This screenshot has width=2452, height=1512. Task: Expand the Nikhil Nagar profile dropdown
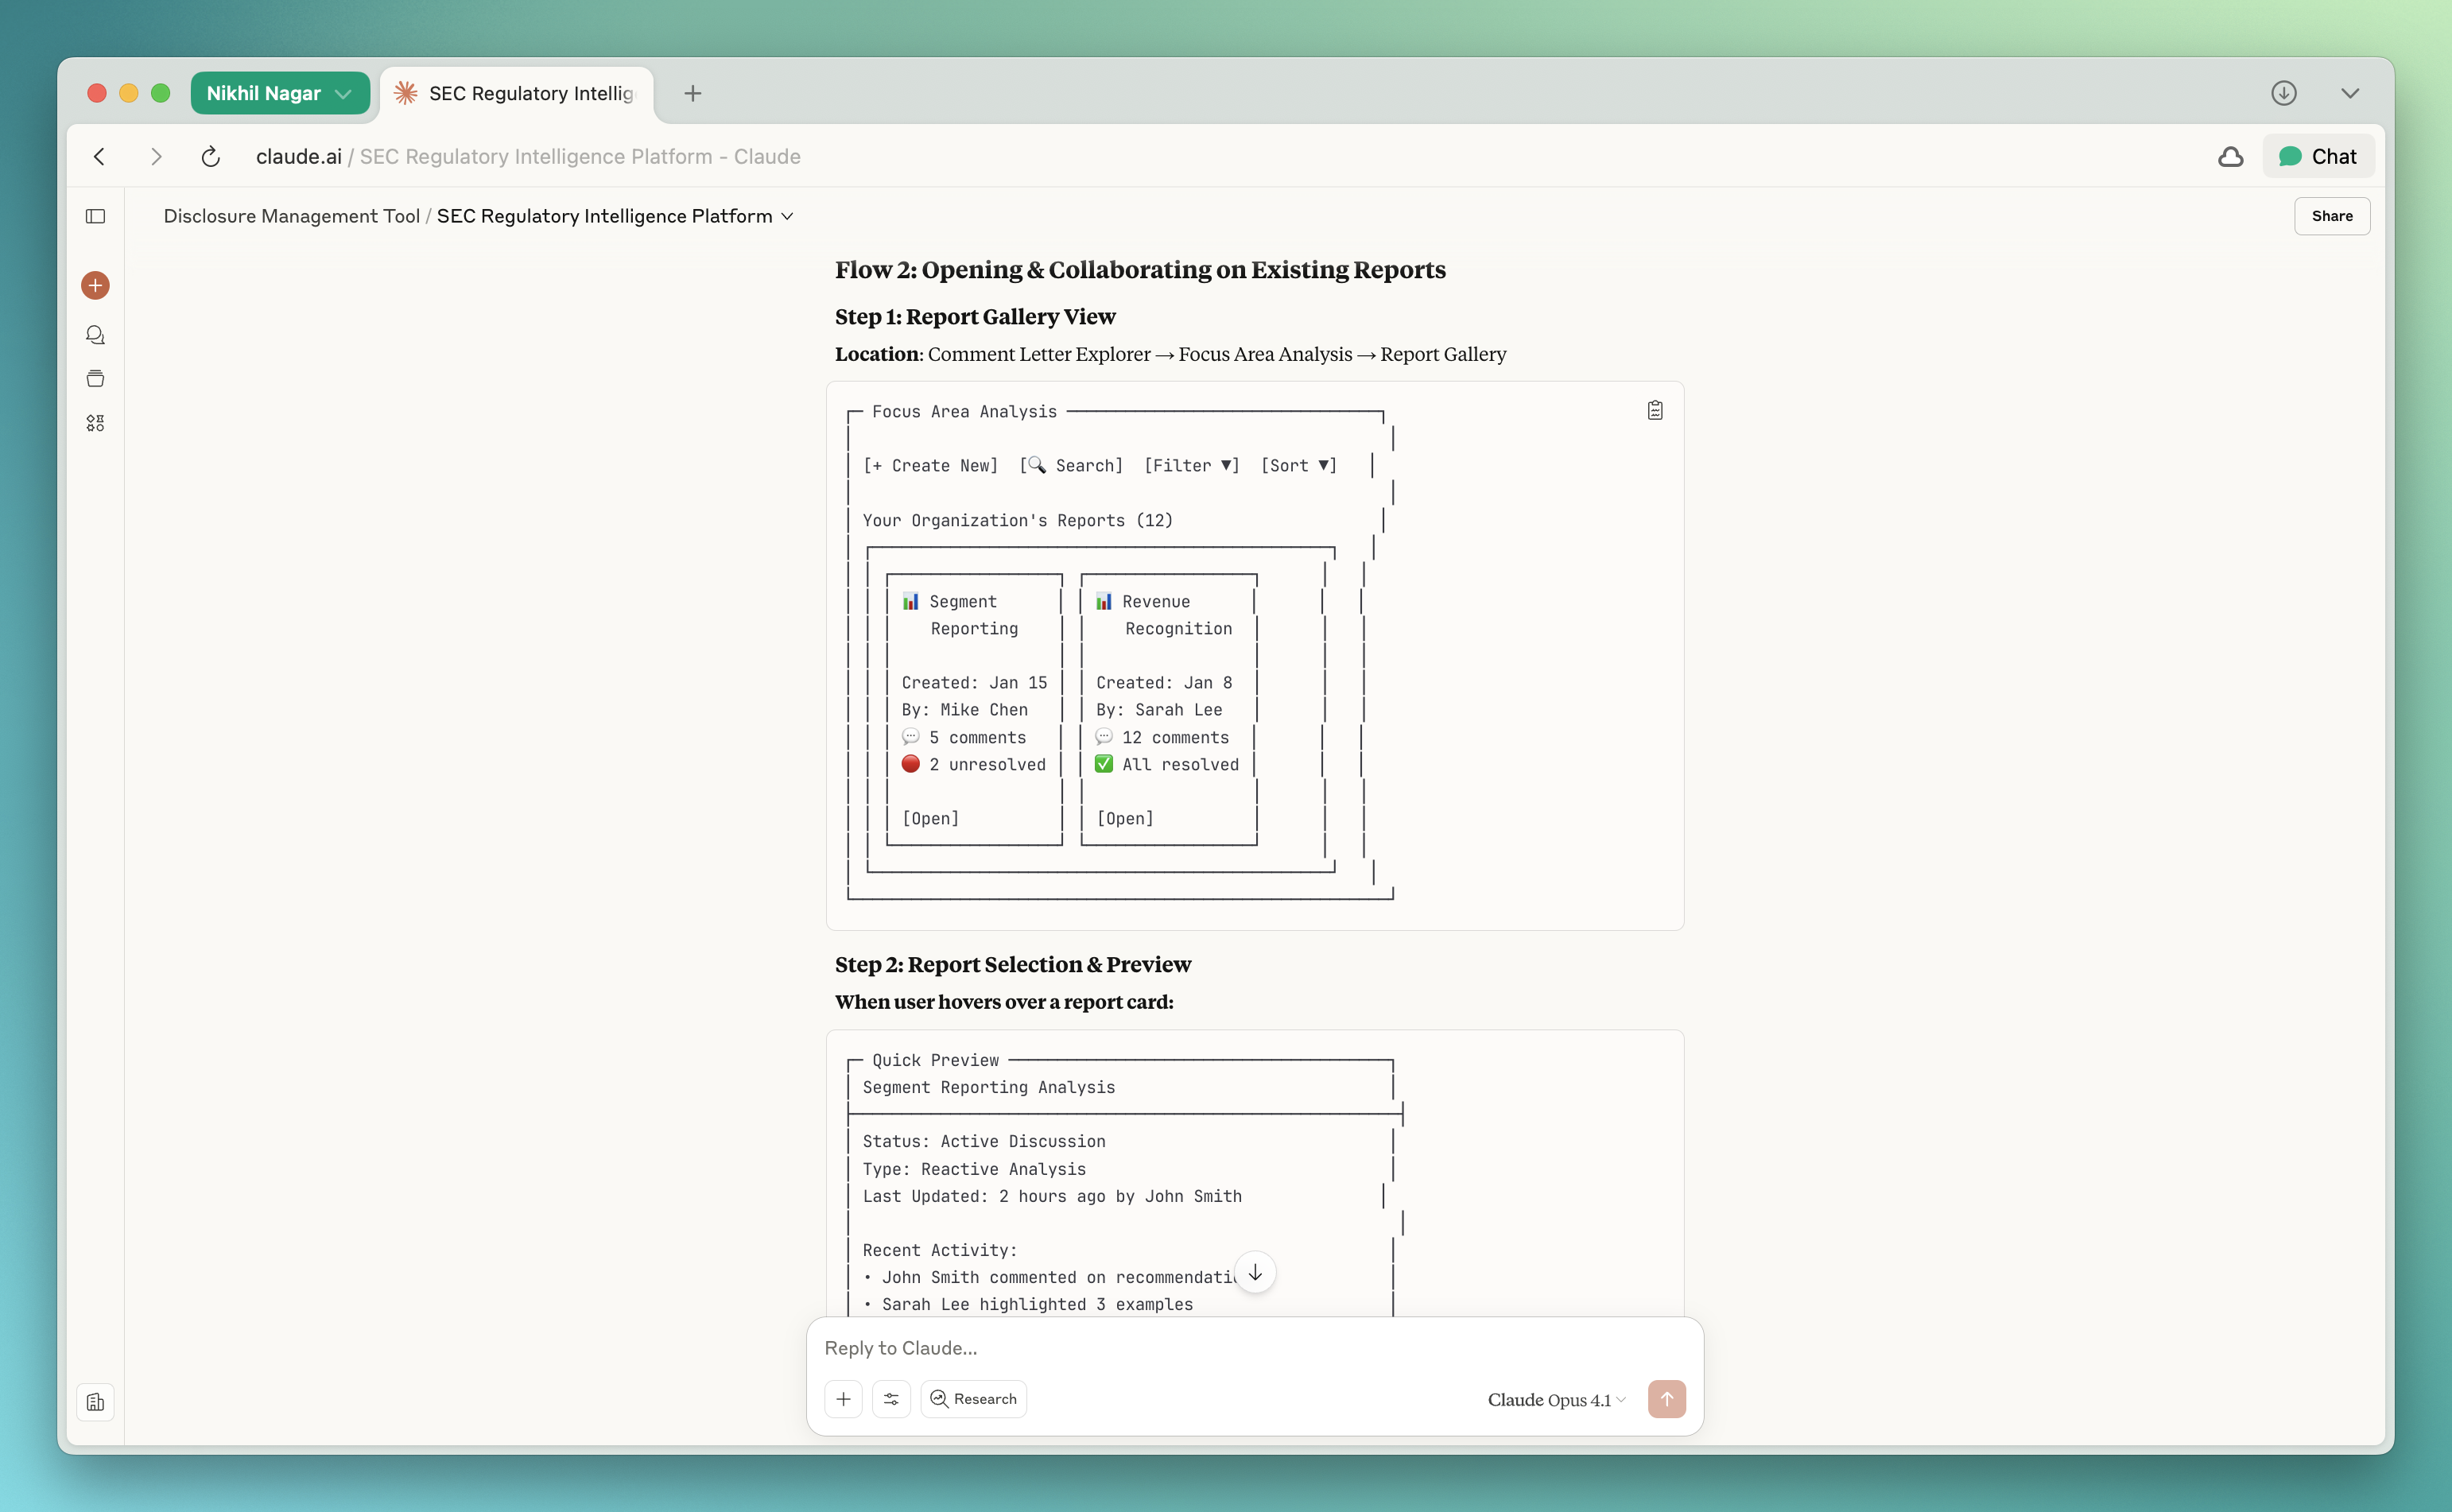coord(279,93)
